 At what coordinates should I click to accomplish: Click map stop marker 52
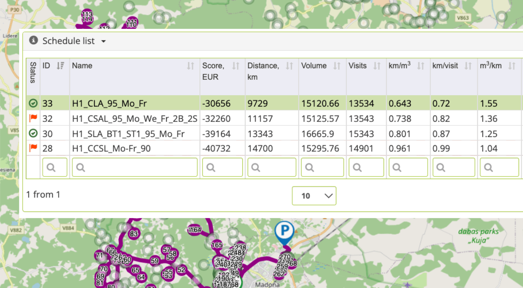point(181,270)
